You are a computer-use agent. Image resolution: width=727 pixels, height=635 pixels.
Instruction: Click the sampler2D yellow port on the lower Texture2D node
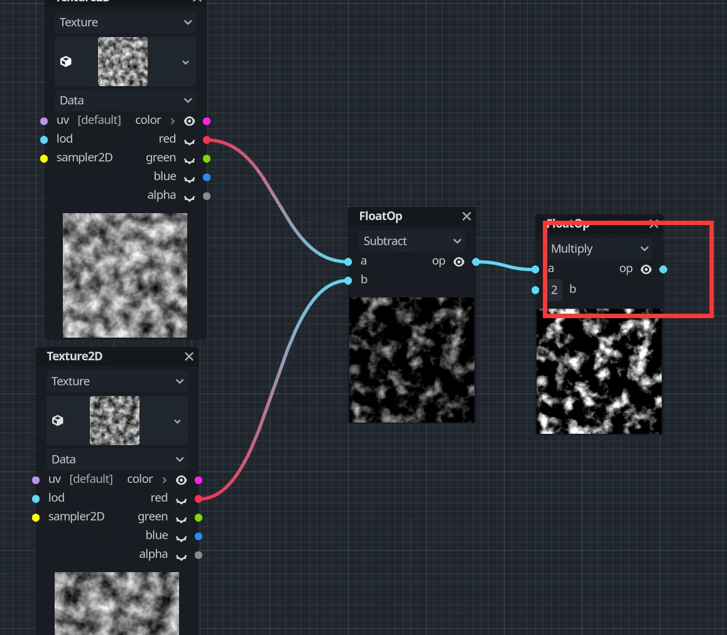(36, 517)
